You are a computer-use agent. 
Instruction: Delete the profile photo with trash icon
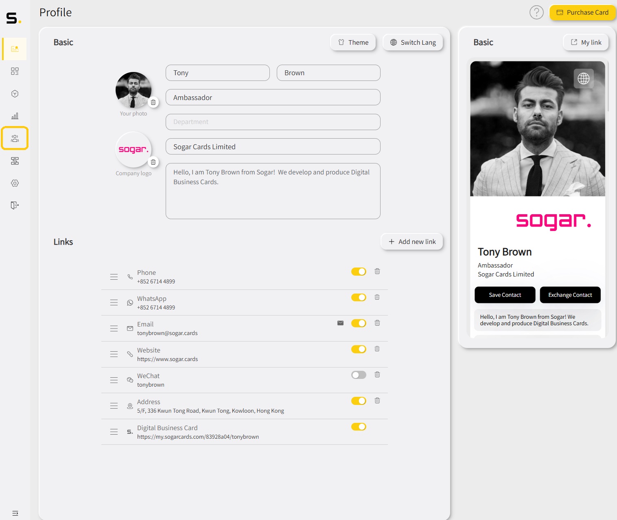[x=153, y=102]
